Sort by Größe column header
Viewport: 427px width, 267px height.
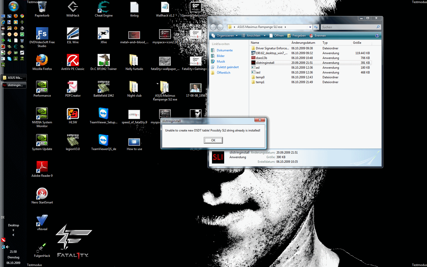point(362,43)
